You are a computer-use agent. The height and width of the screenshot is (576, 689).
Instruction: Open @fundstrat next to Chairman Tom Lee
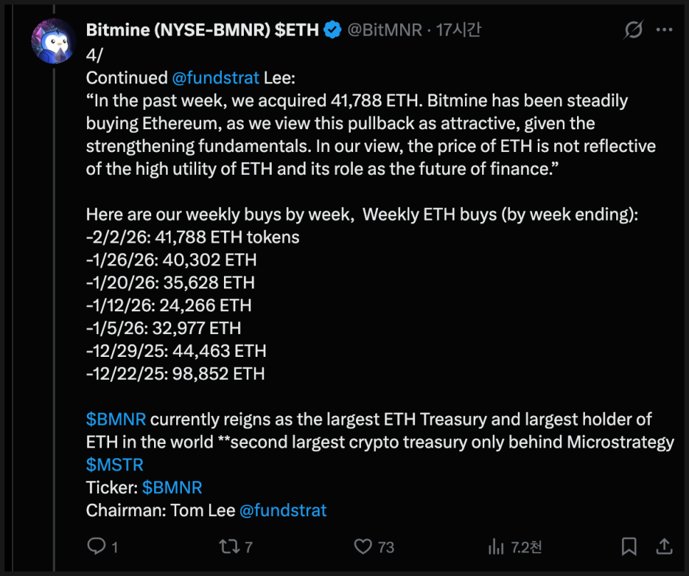tap(282, 510)
